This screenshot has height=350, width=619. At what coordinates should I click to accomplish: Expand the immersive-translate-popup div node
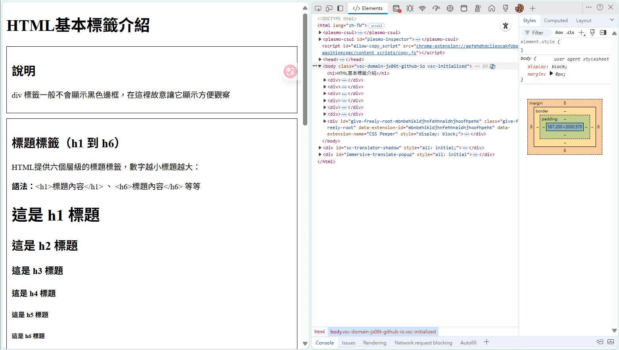(x=320, y=154)
